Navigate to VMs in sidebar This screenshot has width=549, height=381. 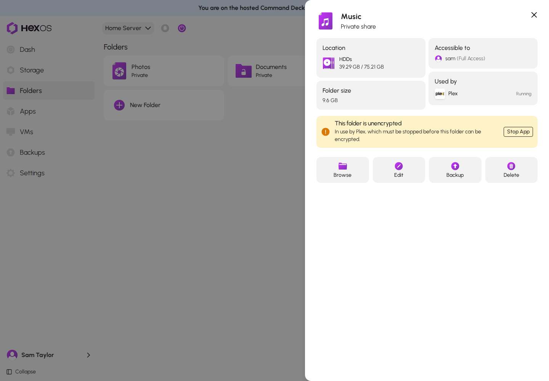click(x=49, y=132)
